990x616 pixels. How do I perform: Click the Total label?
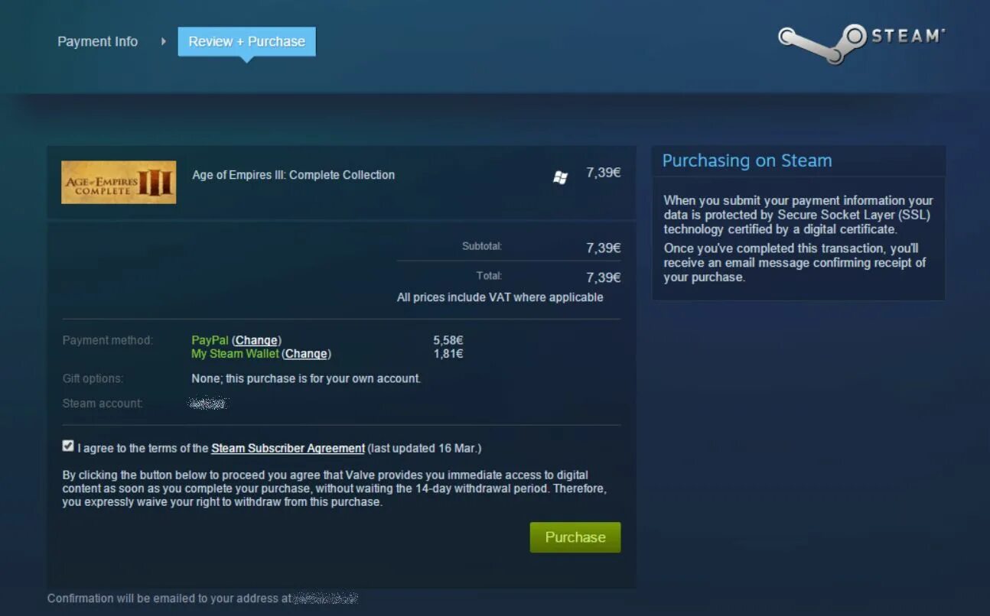pos(489,275)
